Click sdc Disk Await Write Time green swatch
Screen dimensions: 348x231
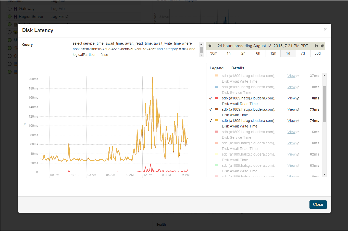tap(217, 165)
